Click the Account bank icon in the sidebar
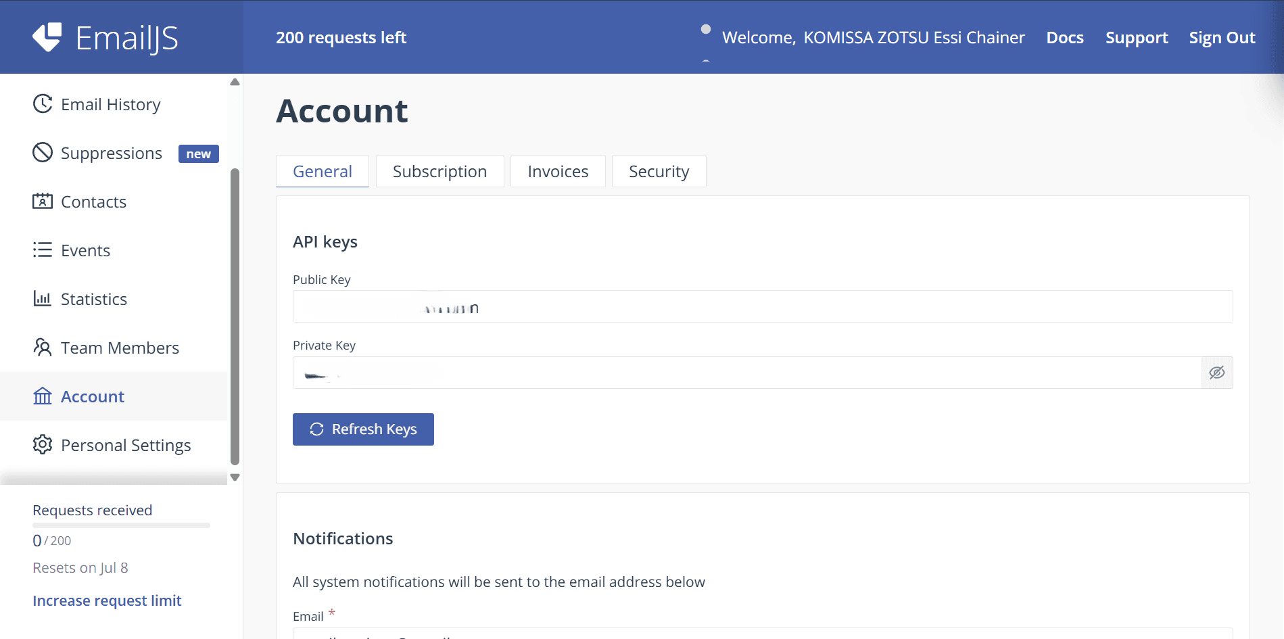1284x639 pixels. point(42,396)
